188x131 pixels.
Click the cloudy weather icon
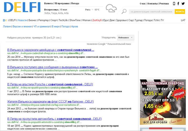111,9
